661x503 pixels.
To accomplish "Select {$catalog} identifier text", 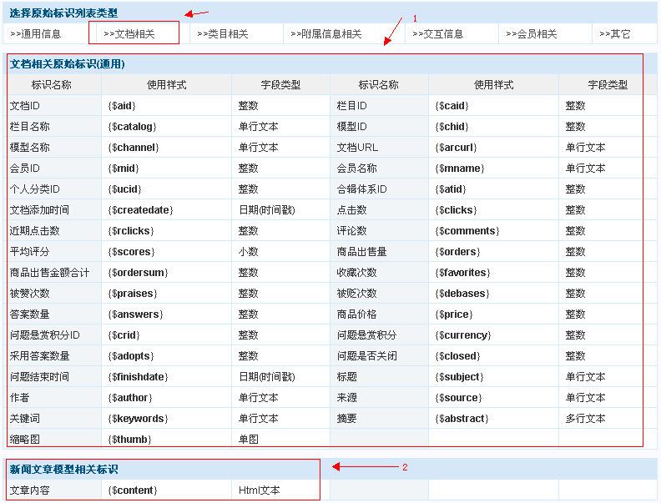I will (133, 127).
